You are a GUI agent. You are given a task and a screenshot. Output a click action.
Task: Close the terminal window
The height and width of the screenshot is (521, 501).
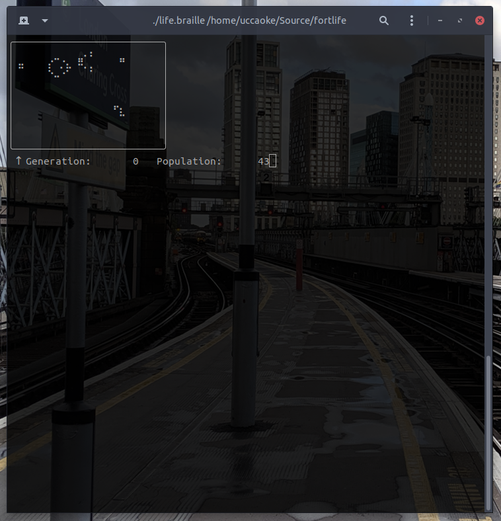tap(480, 20)
